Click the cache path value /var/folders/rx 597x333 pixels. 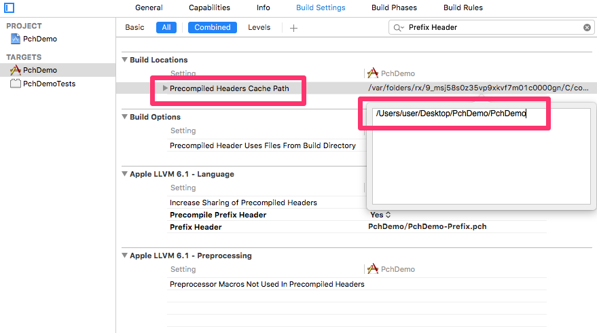click(x=478, y=88)
